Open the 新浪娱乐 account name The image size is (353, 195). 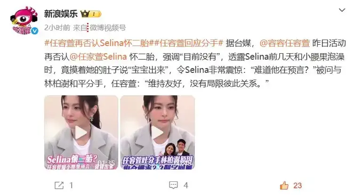point(61,14)
